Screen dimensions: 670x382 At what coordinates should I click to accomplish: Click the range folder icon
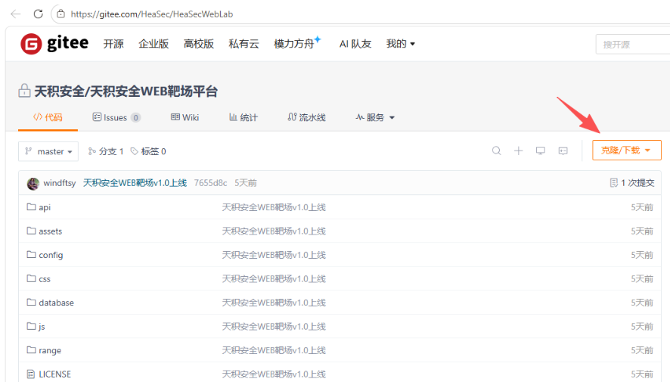(31, 350)
